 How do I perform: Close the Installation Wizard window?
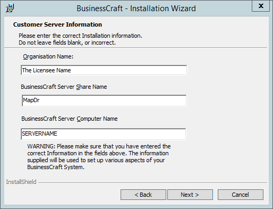261,6
